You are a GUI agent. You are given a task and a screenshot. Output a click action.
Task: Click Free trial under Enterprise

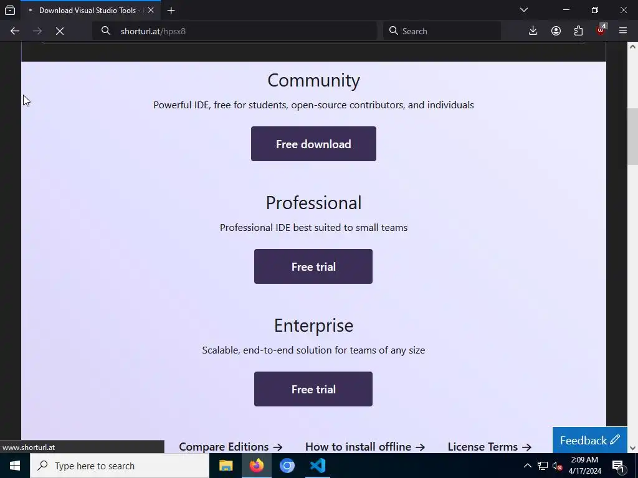[313, 389]
